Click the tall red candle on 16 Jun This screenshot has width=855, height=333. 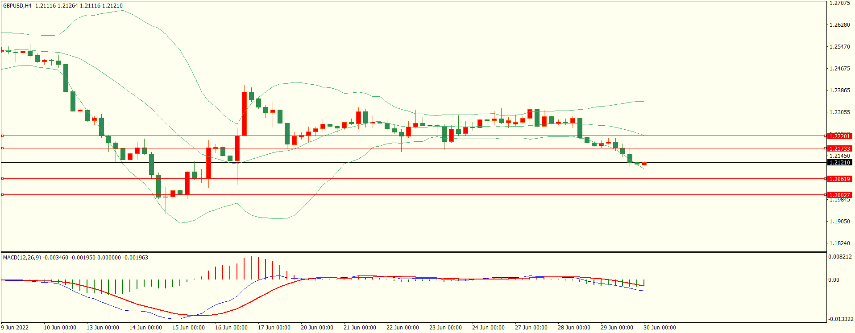tap(244, 114)
